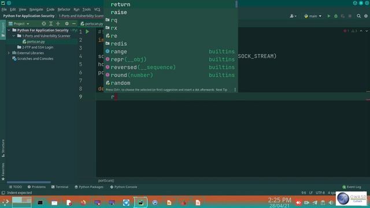Image resolution: width=370 pixels, height=208 pixels.
Task: Select the rq package suggestion
Action: pyautogui.click(x=170, y=20)
